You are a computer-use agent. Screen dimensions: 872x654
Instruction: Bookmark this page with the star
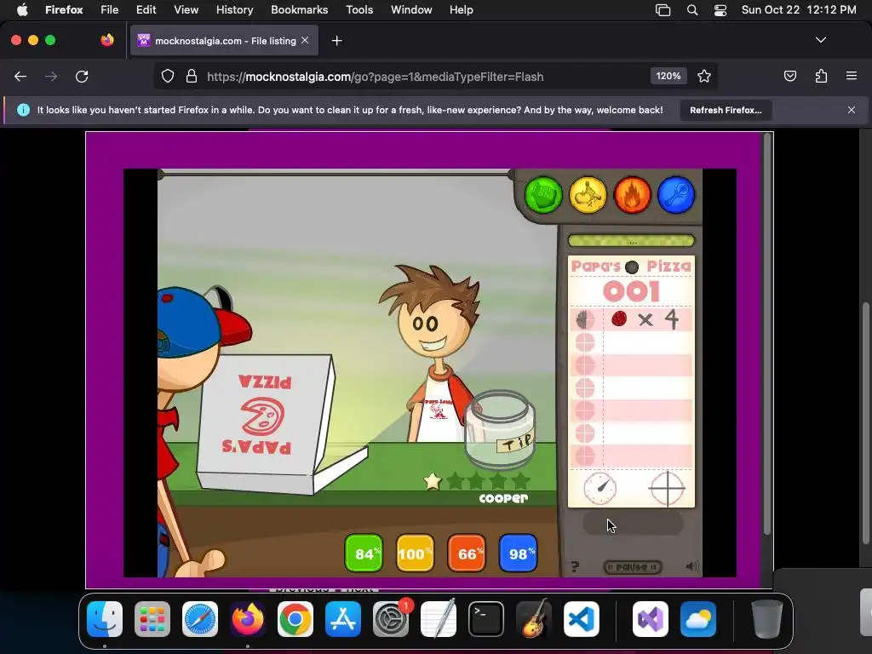[x=704, y=76]
